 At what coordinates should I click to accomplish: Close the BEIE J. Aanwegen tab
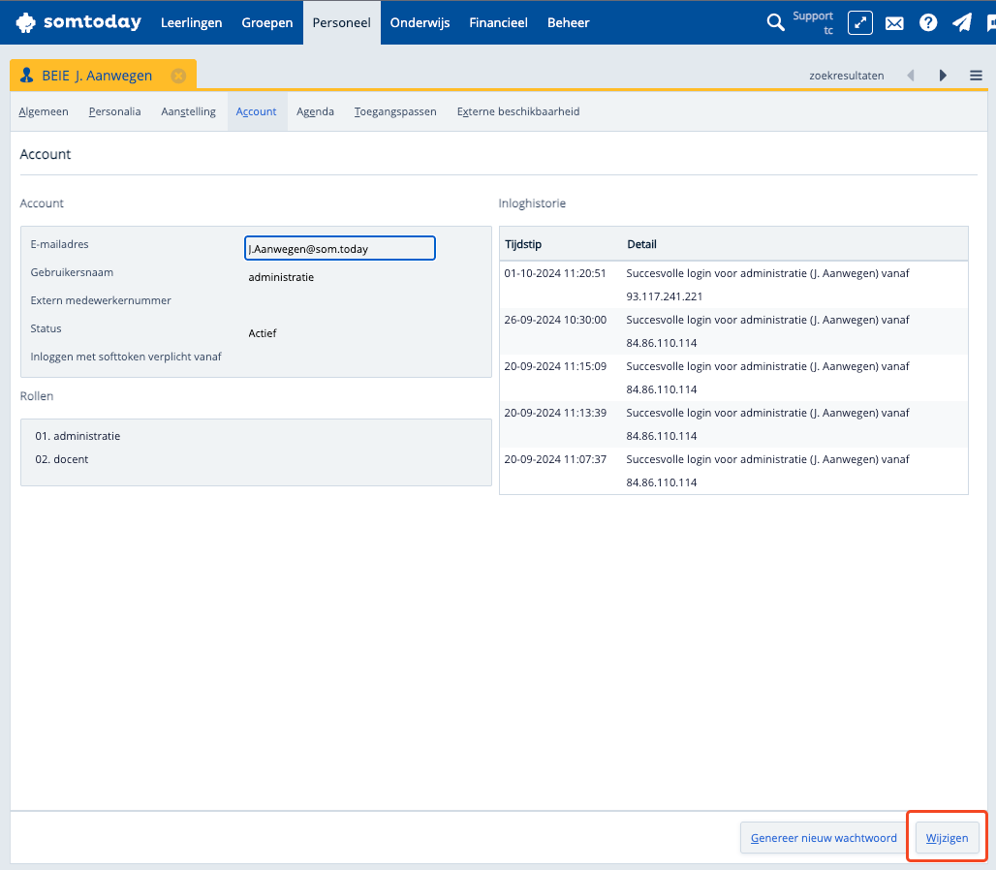(x=178, y=76)
